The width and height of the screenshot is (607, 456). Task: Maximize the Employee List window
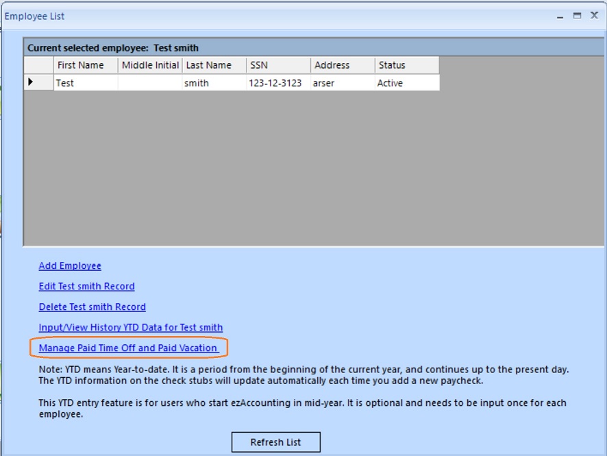[x=577, y=15]
